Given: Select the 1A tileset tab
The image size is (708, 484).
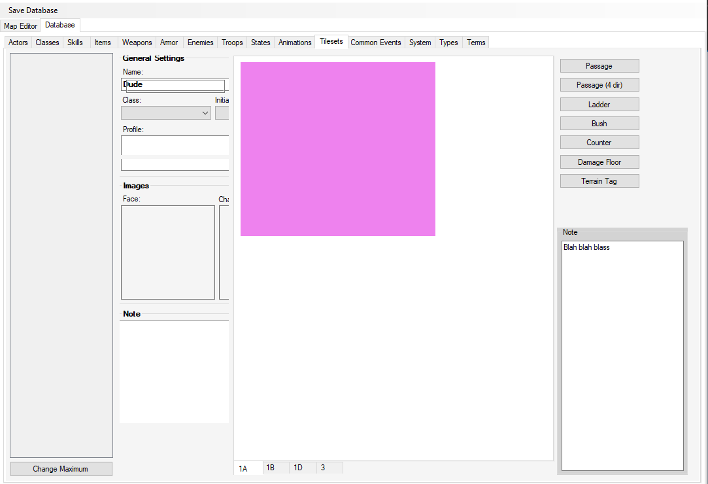Looking at the screenshot, I should click(248, 468).
